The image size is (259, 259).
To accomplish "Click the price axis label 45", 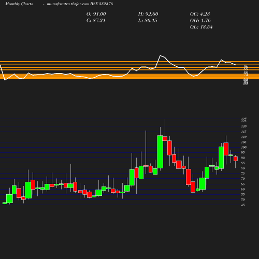I will click(243, 205).
